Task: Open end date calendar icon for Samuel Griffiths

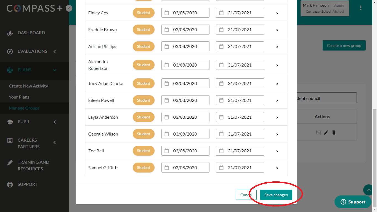Action: [x=221, y=168]
